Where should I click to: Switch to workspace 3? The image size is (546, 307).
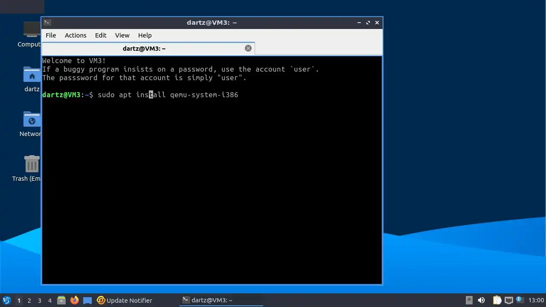click(x=39, y=301)
